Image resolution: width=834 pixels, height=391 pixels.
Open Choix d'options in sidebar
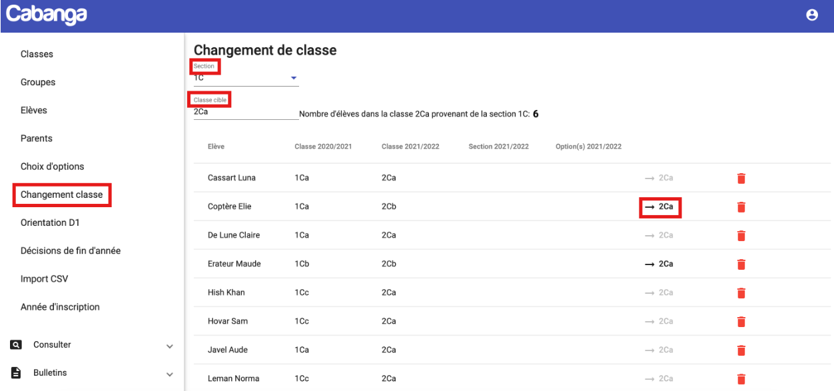[53, 167]
